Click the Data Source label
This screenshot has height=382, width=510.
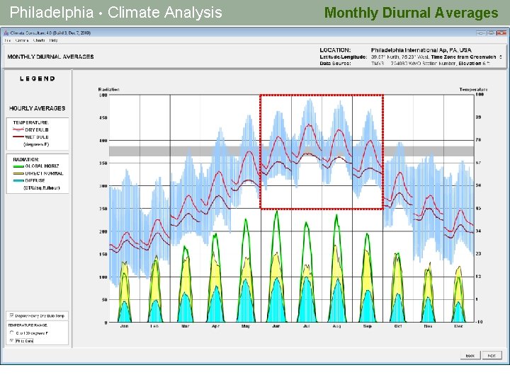pos(335,64)
